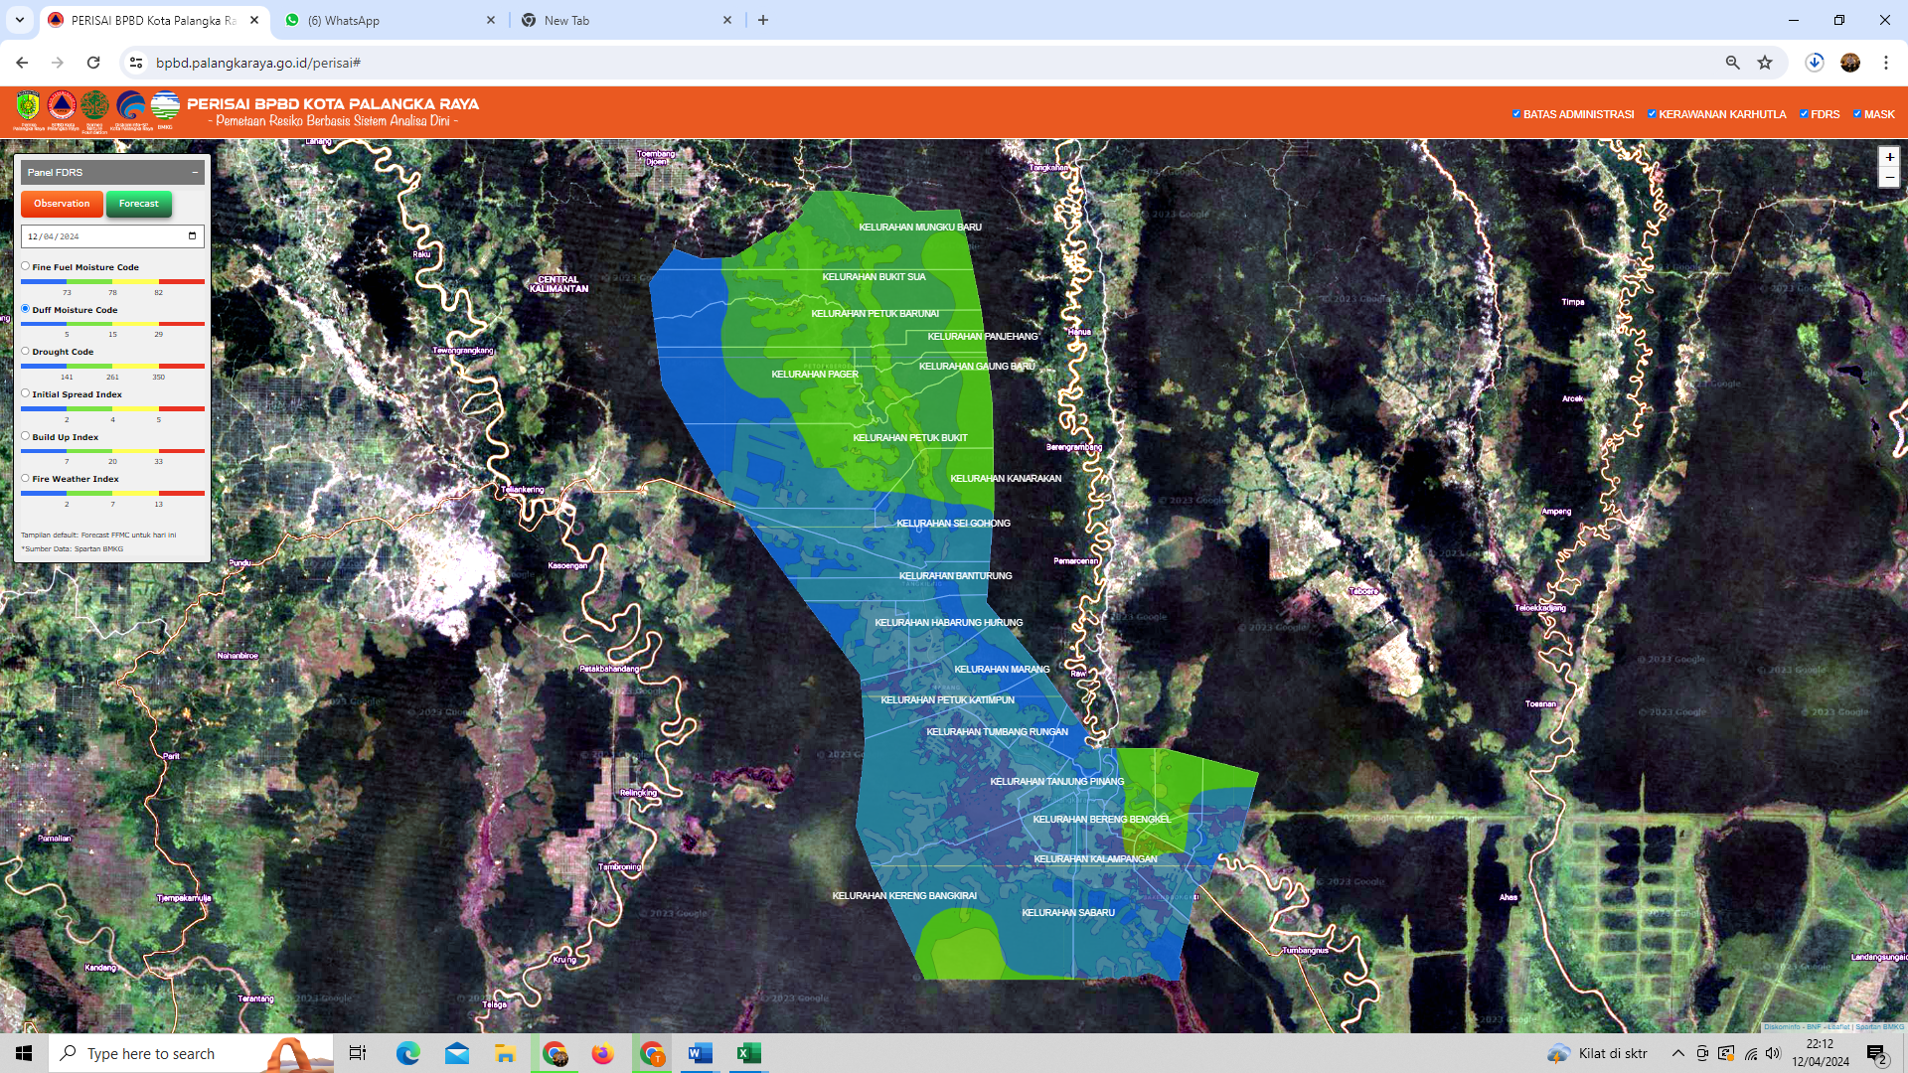
Task: Click KELURAHAN PETUK BUKIT map label
Action: coord(909,438)
